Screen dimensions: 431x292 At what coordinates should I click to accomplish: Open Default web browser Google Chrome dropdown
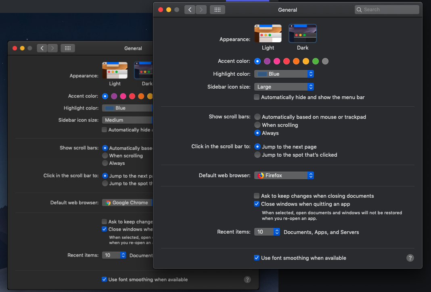[127, 203]
